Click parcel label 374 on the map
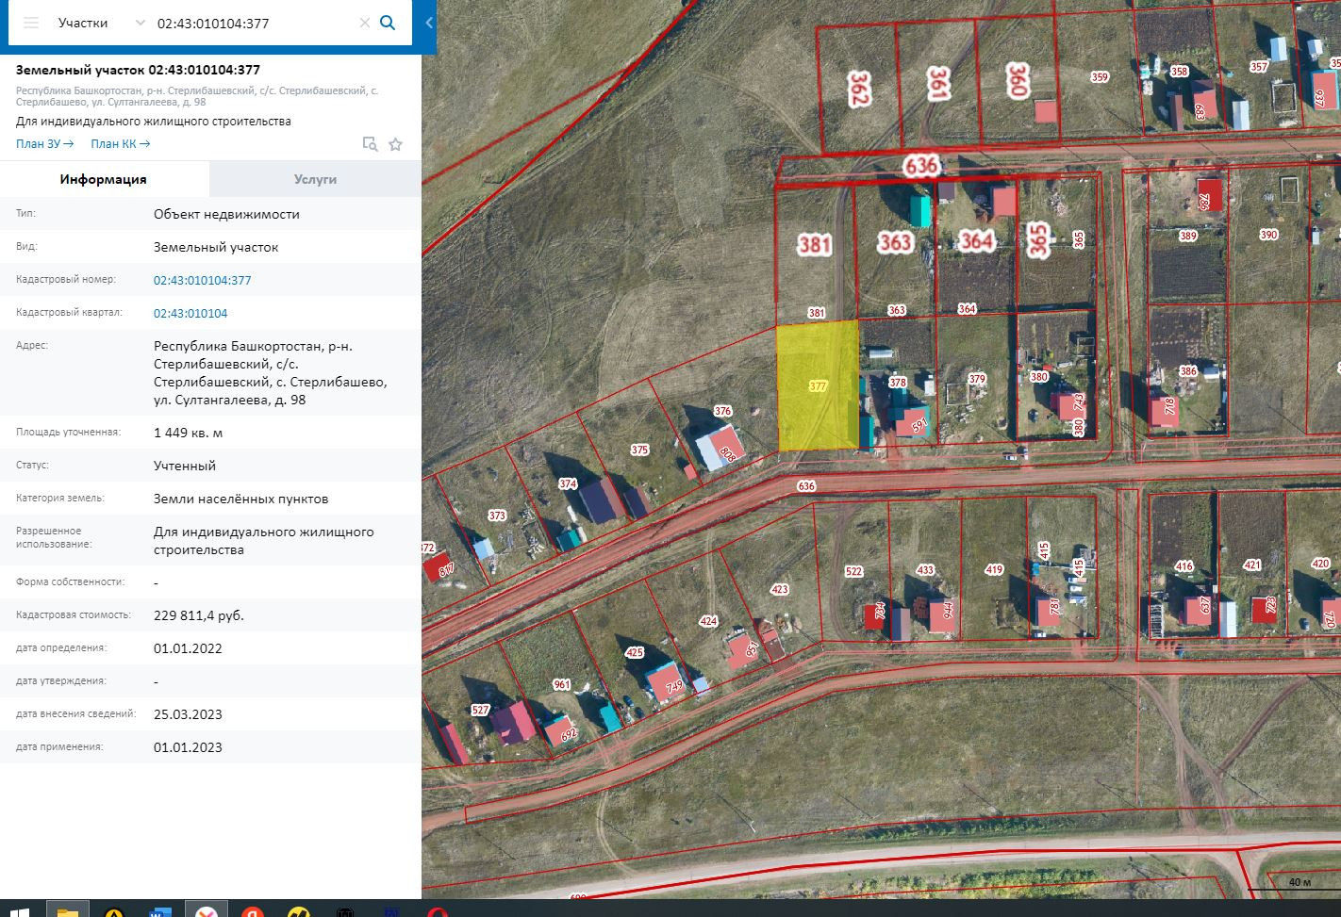The width and height of the screenshot is (1341, 917). click(x=567, y=483)
